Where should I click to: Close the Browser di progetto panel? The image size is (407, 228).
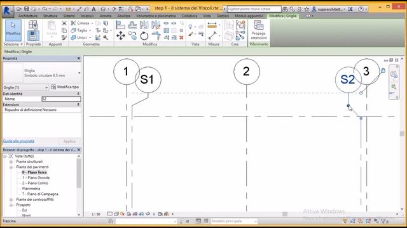click(x=79, y=149)
